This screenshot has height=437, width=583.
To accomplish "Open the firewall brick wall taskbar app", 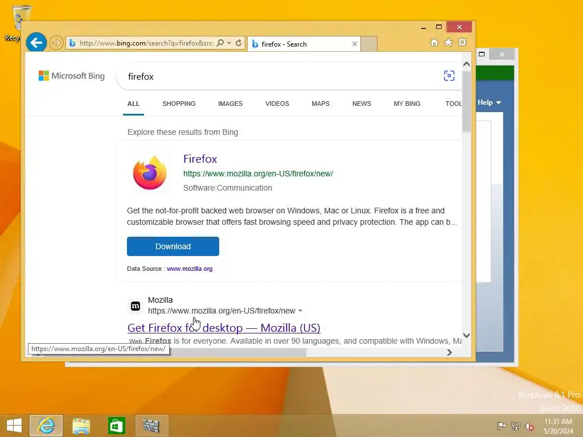I will pyautogui.click(x=151, y=426).
